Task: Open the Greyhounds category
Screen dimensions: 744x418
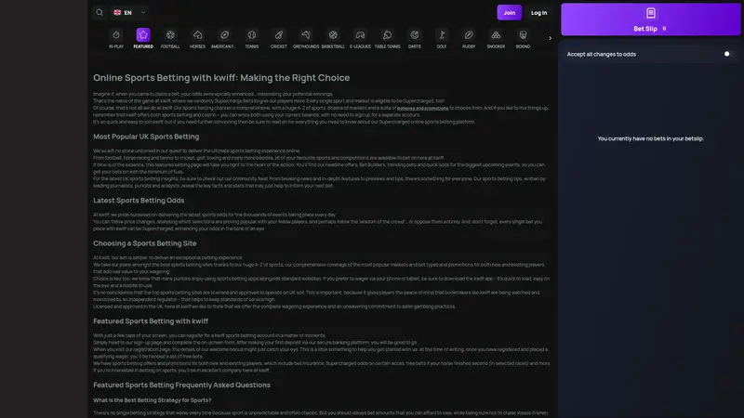Action: (x=306, y=38)
